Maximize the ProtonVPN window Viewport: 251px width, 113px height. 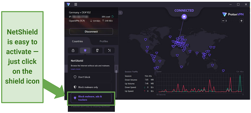point(238,4)
